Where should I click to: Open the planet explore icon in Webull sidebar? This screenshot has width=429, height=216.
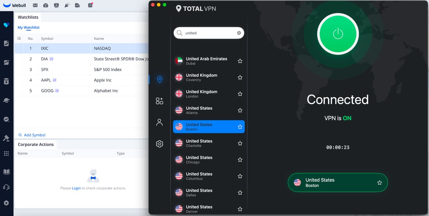[6, 100]
